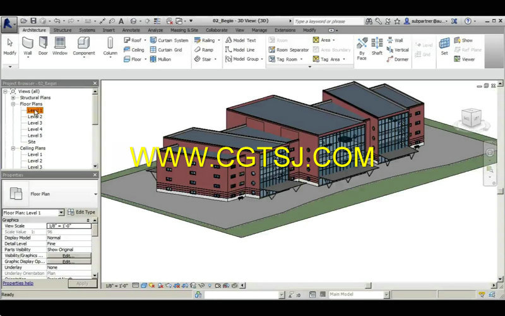Open the Main Model design option dropdown
The image size is (505, 316).
tap(386, 295)
